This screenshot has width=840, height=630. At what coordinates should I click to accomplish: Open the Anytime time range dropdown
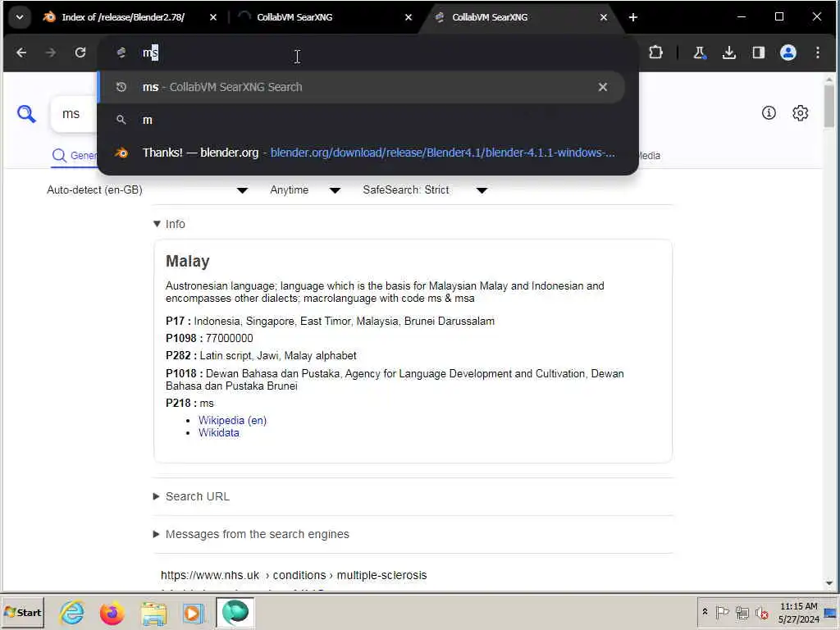pos(305,190)
